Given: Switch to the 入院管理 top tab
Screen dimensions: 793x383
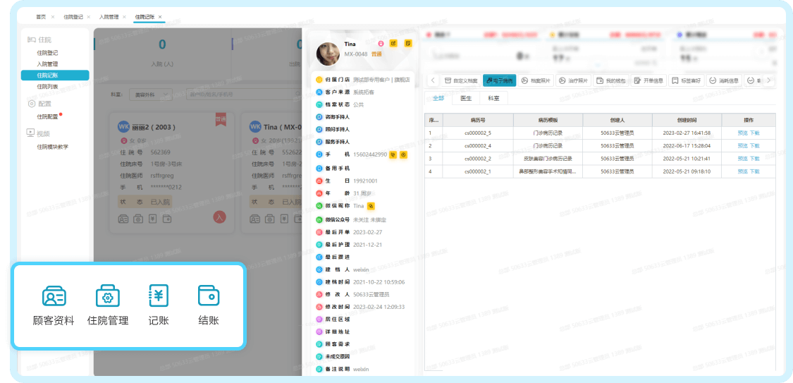Looking at the screenshot, I should [x=109, y=17].
